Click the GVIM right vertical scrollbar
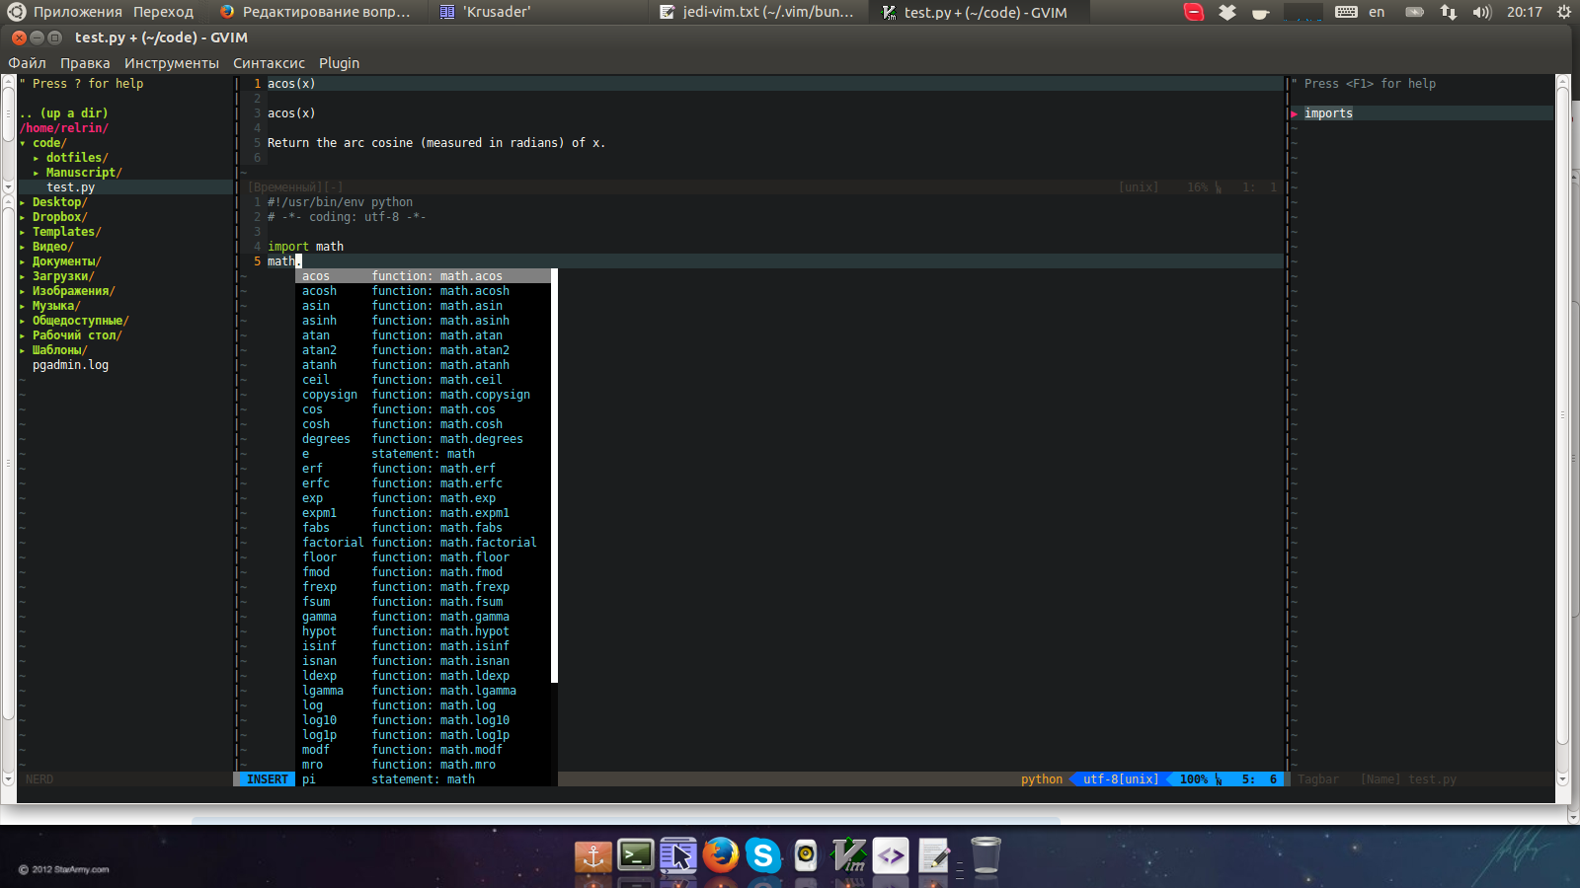Image resolution: width=1580 pixels, height=888 pixels. [1562, 430]
